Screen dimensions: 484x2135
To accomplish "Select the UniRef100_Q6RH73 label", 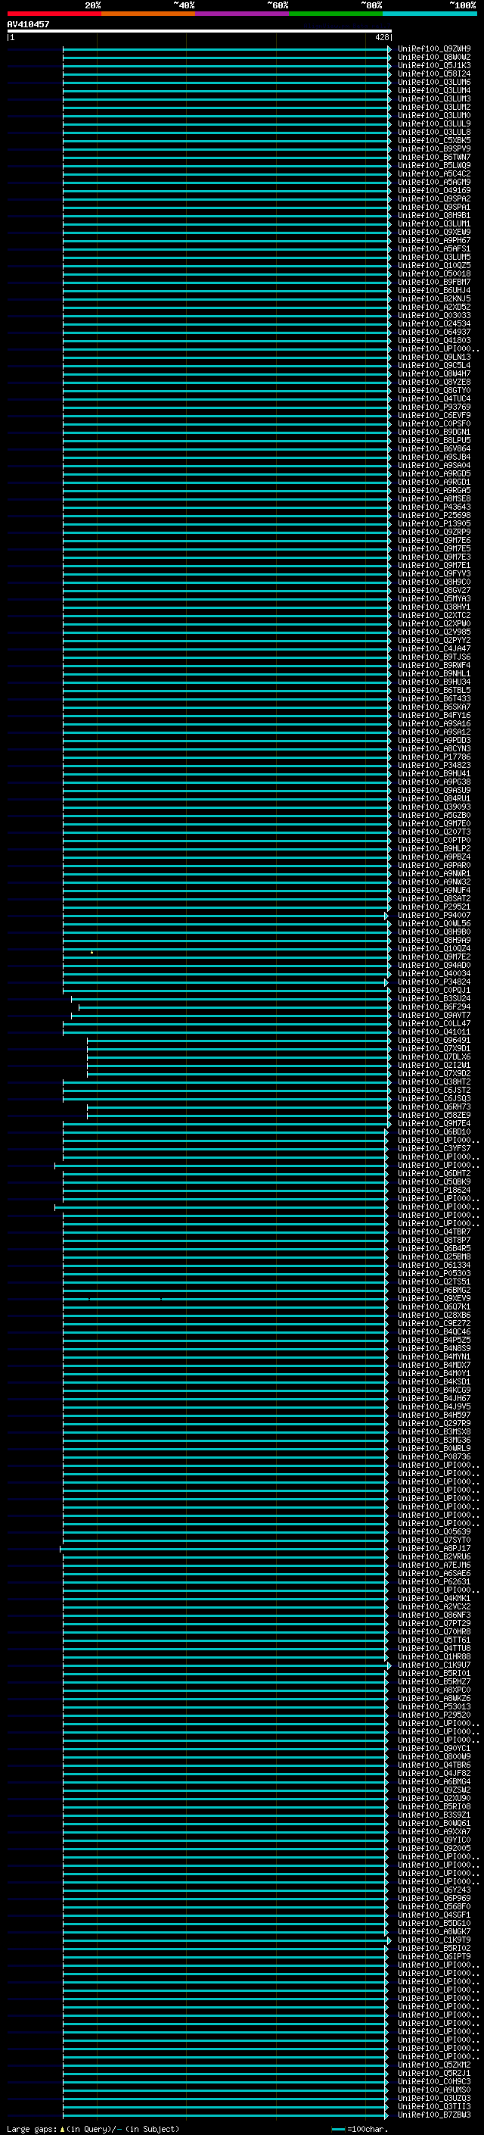I will [x=434, y=1107].
